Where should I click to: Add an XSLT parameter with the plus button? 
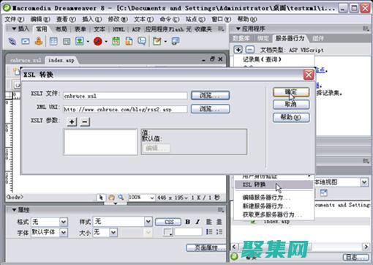[72, 122]
